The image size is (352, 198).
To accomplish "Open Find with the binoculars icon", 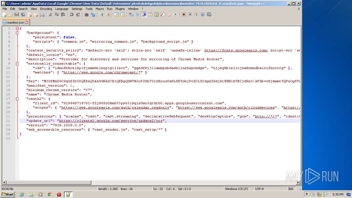I will [x=87, y=15].
